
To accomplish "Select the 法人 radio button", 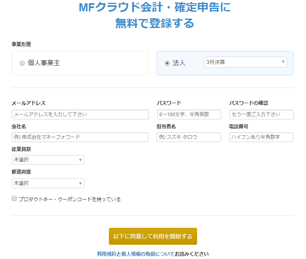I will pyautogui.click(x=167, y=63).
